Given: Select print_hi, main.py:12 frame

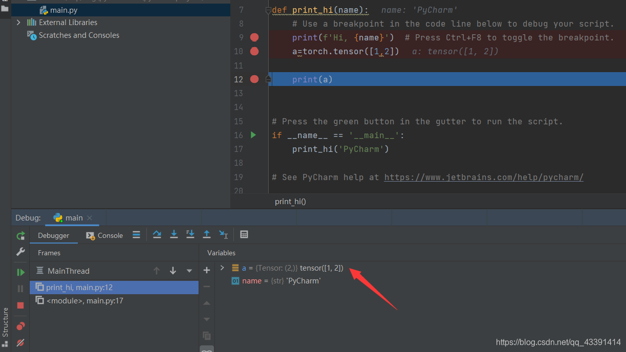Looking at the screenshot, I should pos(114,288).
